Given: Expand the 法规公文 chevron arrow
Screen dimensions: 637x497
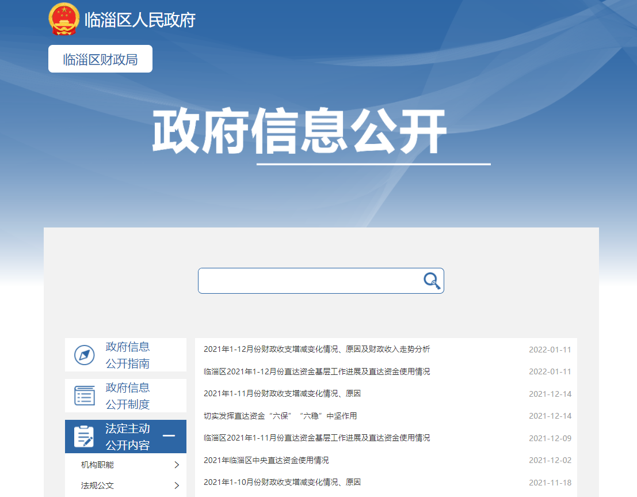Looking at the screenshot, I should coord(177,485).
